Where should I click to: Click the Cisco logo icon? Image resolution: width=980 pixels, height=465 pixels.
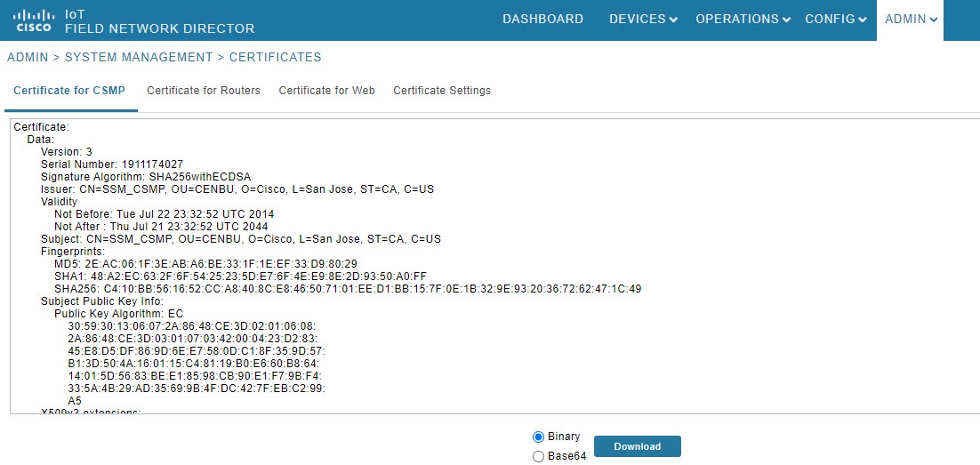(33, 20)
